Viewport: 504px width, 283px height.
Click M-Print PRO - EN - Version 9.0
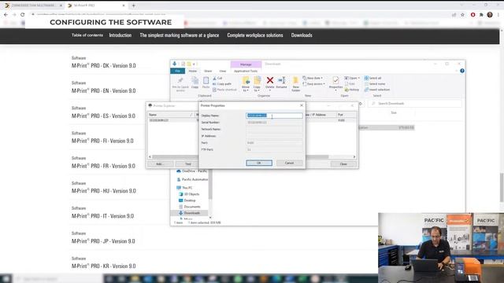coord(103,91)
